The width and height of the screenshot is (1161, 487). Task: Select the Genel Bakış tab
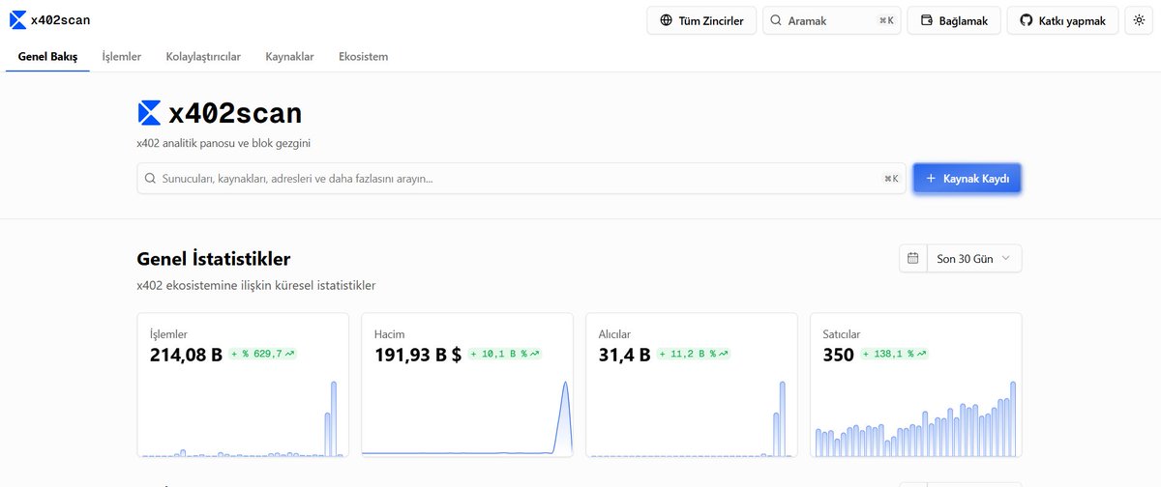tap(47, 57)
